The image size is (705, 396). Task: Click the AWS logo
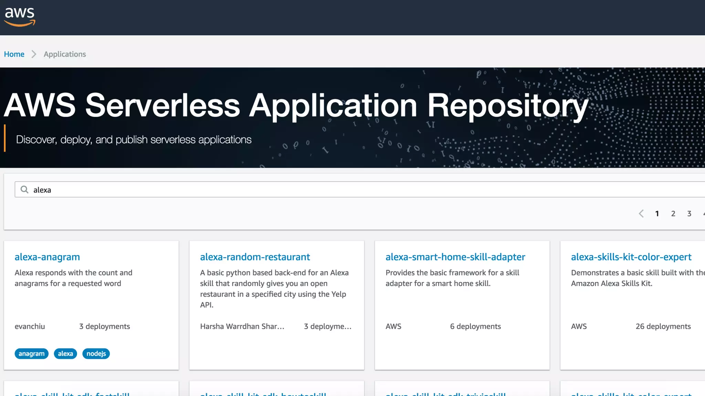[x=20, y=16]
